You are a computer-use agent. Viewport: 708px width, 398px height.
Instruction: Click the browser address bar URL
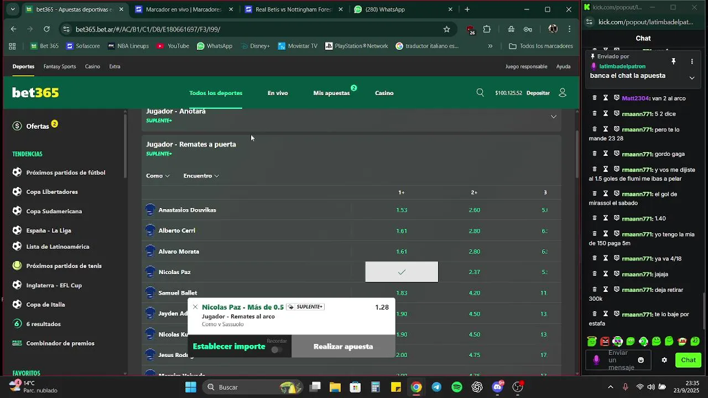point(148,29)
